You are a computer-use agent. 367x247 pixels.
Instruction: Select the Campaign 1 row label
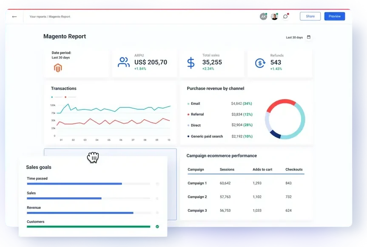tap(197, 183)
